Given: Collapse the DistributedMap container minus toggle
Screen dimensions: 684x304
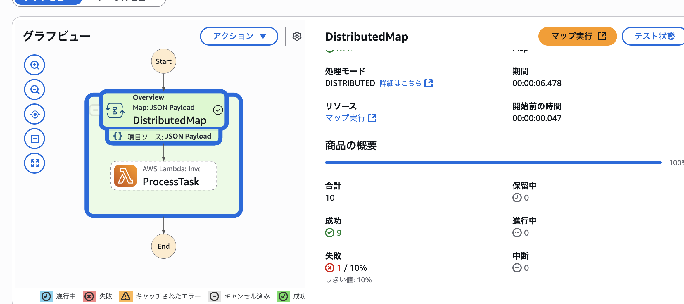Looking at the screenshot, I should click(x=94, y=110).
